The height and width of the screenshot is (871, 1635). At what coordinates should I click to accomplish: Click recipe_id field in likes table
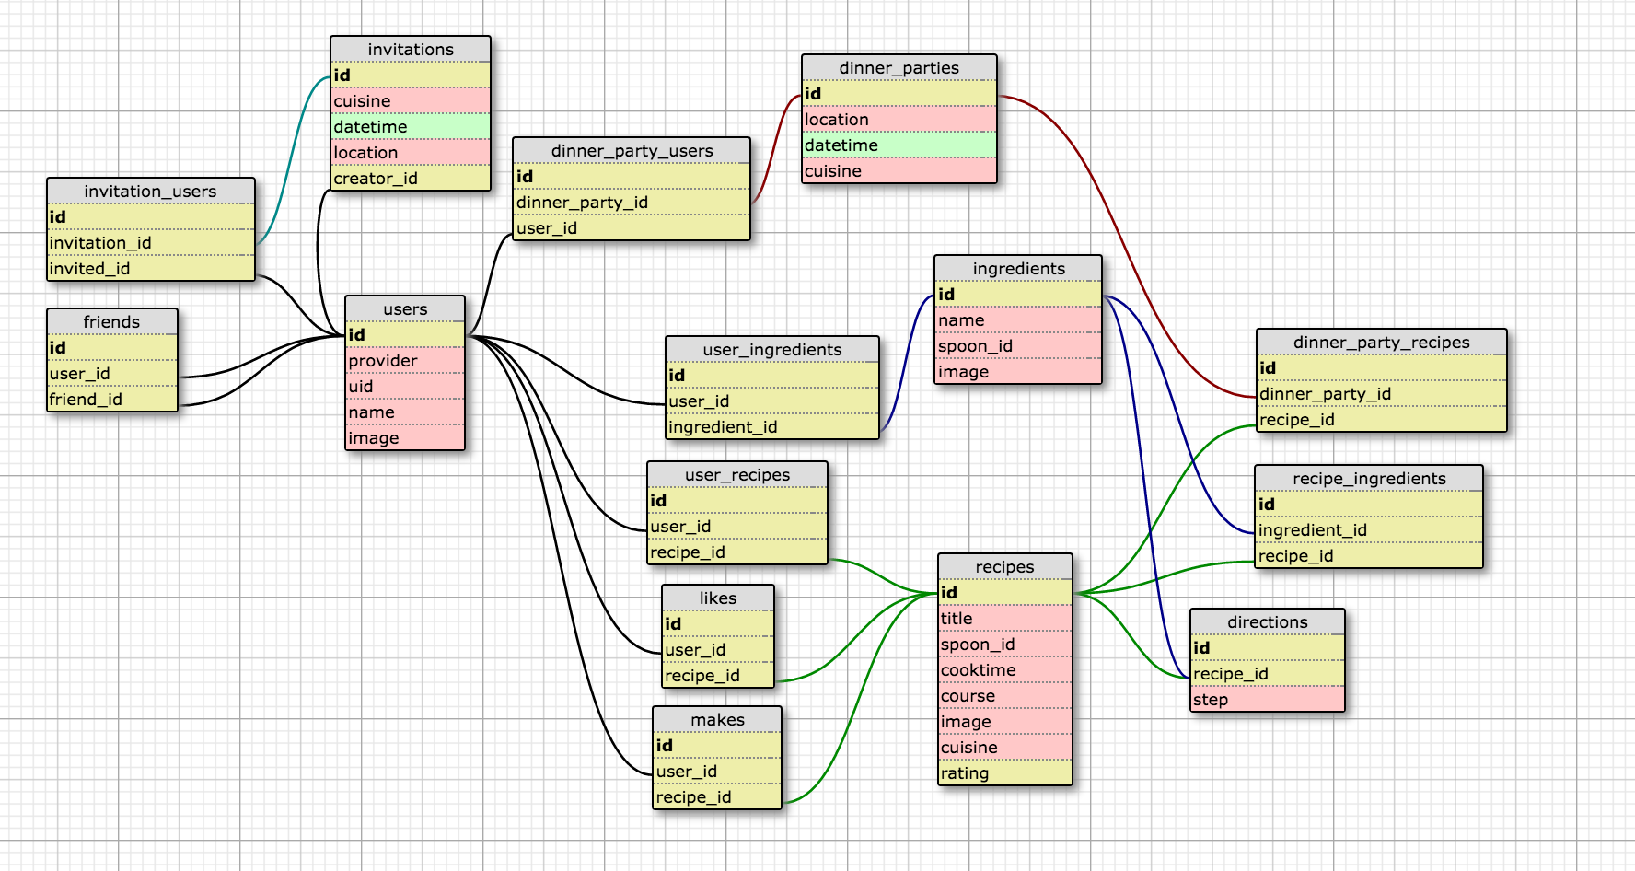718,676
